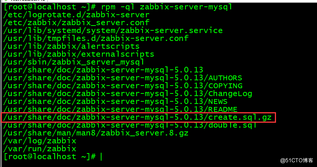Image resolution: width=317 pixels, height=167 pixels.
Task: Click the /etc/logrotate.d/zabbix-server path
Action: [76, 15]
